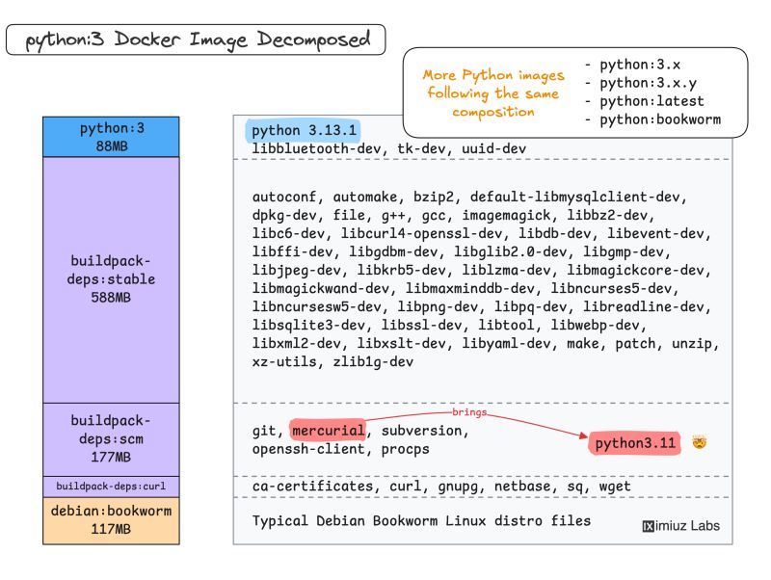Click the 'python:bookworm' list entry
This screenshot has height=580, width=771.
click(660, 119)
